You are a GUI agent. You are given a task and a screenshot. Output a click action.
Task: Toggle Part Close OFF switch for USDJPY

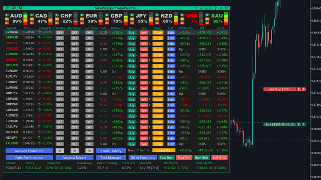point(89,44)
